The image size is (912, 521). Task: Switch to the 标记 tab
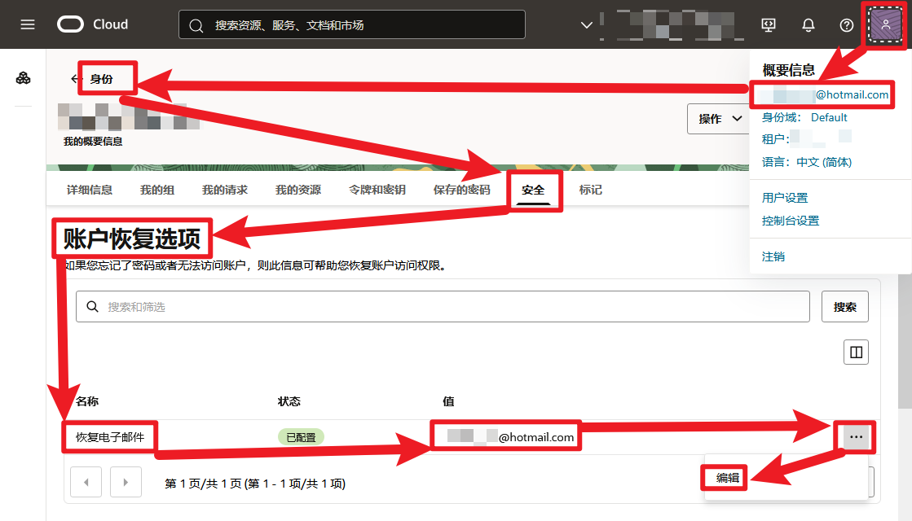click(x=590, y=190)
